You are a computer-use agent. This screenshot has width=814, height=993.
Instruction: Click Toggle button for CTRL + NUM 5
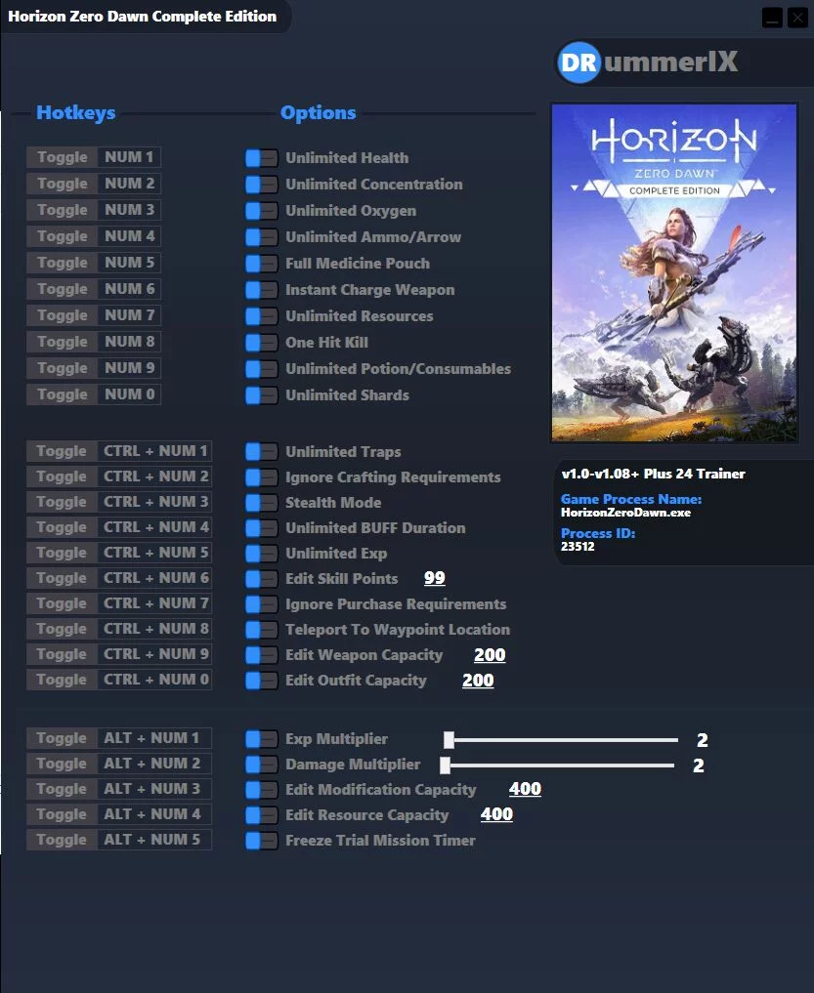click(62, 553)
